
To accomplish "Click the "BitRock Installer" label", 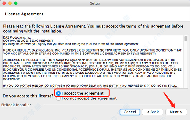I will coord(16,105).
